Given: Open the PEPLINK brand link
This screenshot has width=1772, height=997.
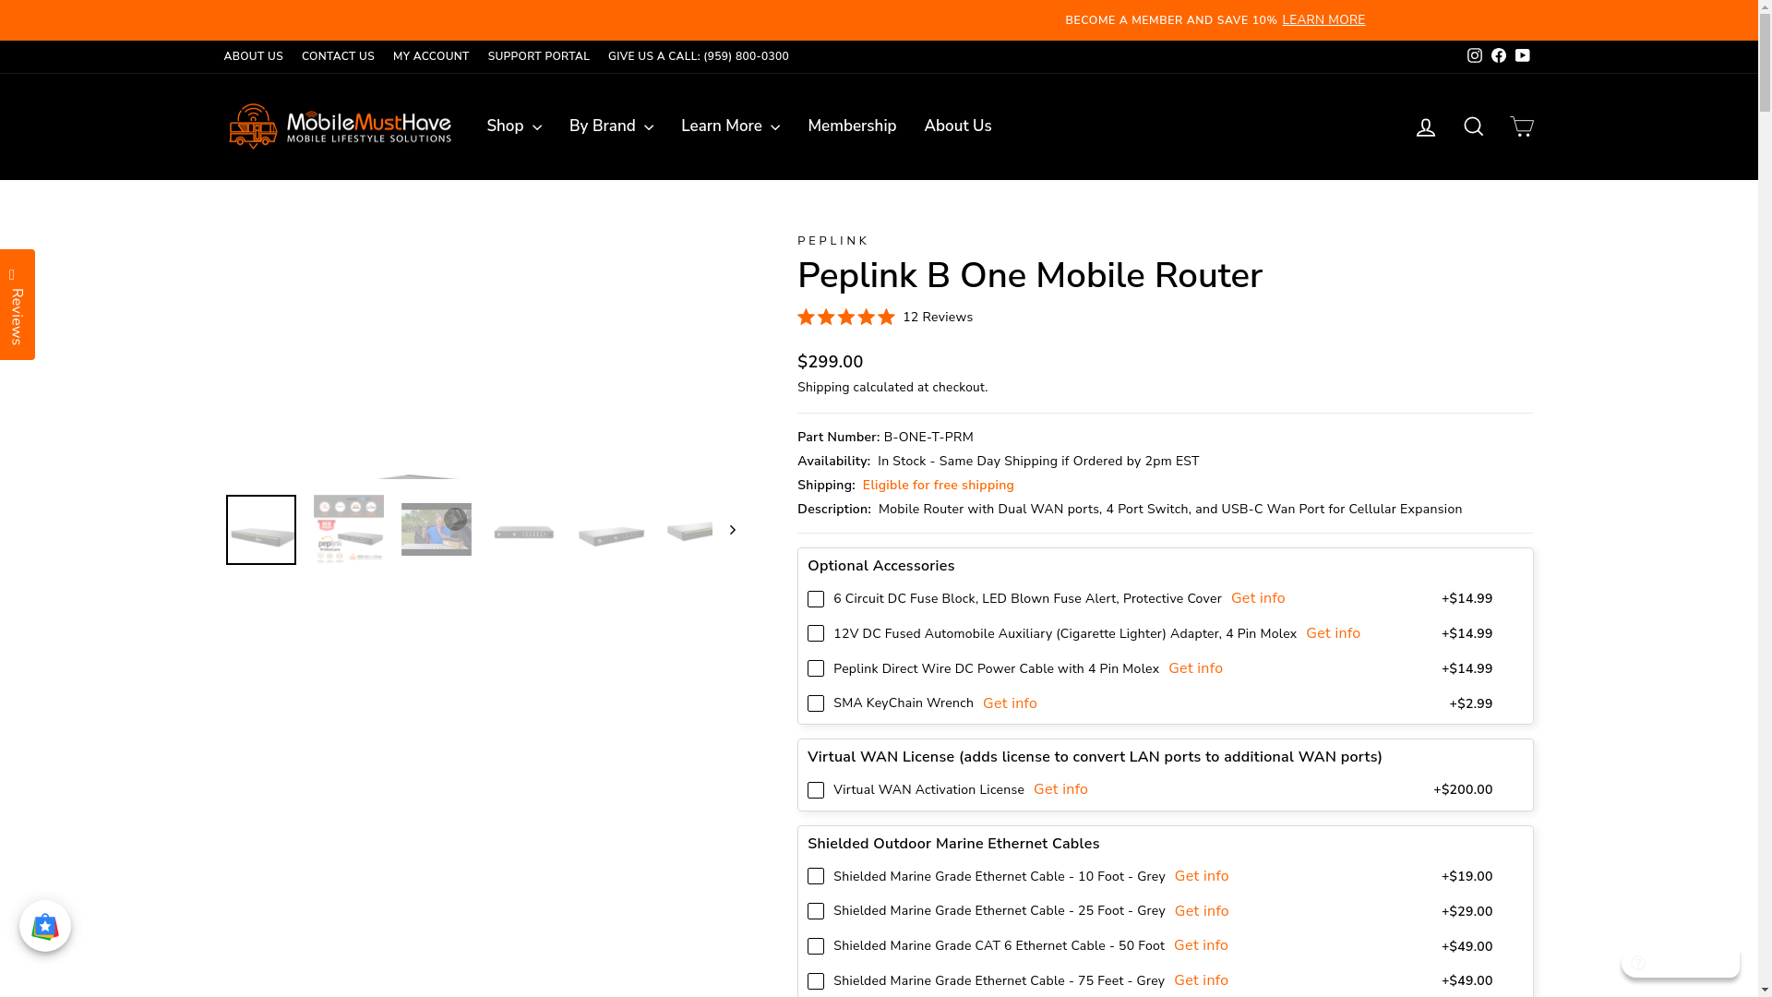Looking at the screenshot, I should (x=833, y=241).
